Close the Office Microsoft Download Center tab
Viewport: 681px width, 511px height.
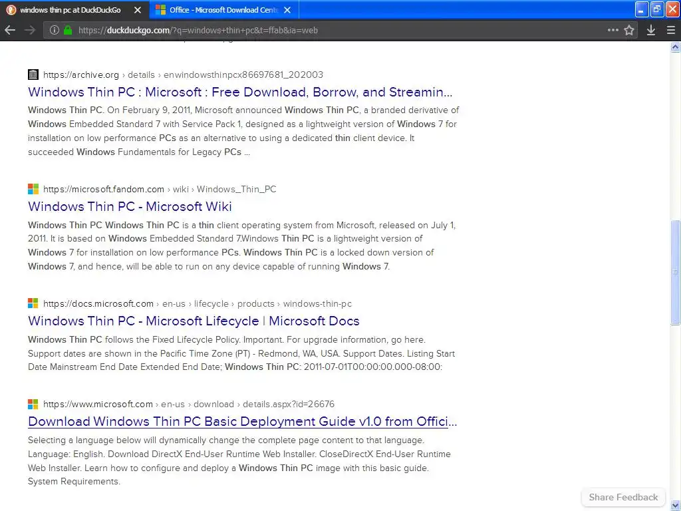tap(287, 10)
